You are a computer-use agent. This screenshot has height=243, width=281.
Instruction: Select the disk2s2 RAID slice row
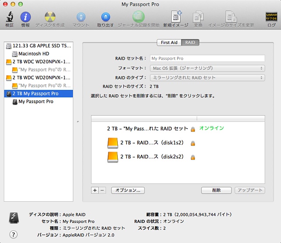coord(178,157)
